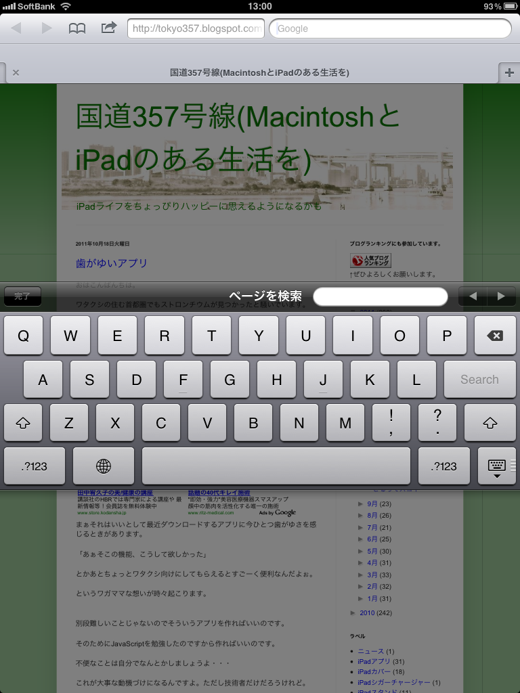
Task: Tap the globe language switch key
Action: [x=104, y=466]
